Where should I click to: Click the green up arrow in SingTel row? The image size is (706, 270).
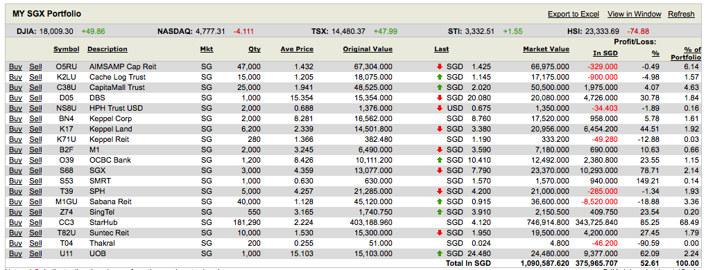pyautogui.click(x=440, y=212)
